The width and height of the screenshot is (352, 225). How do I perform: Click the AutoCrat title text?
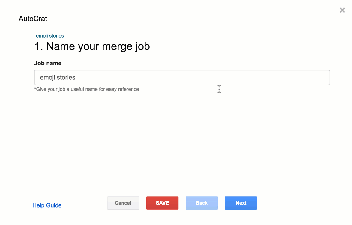pos(33,19)
